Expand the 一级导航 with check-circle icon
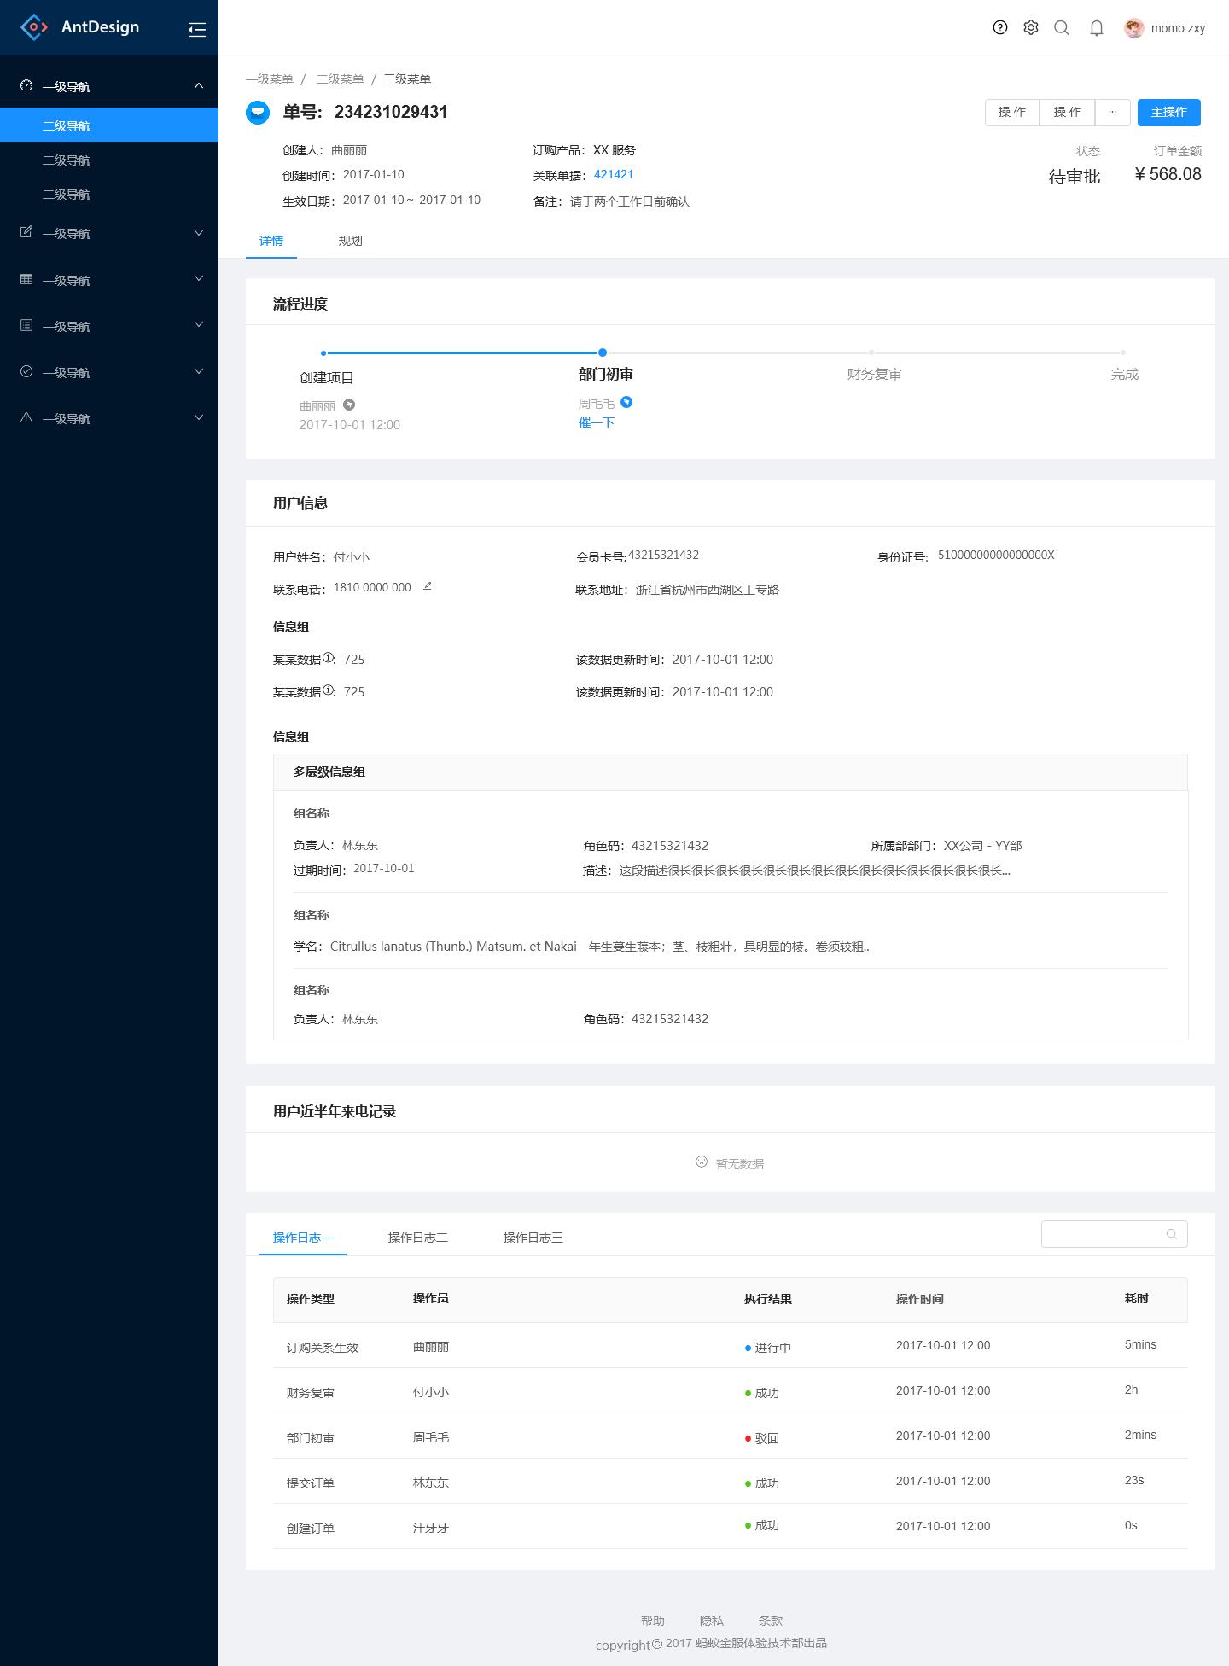Screen dimensions: 1229x1666 [199, 370]
